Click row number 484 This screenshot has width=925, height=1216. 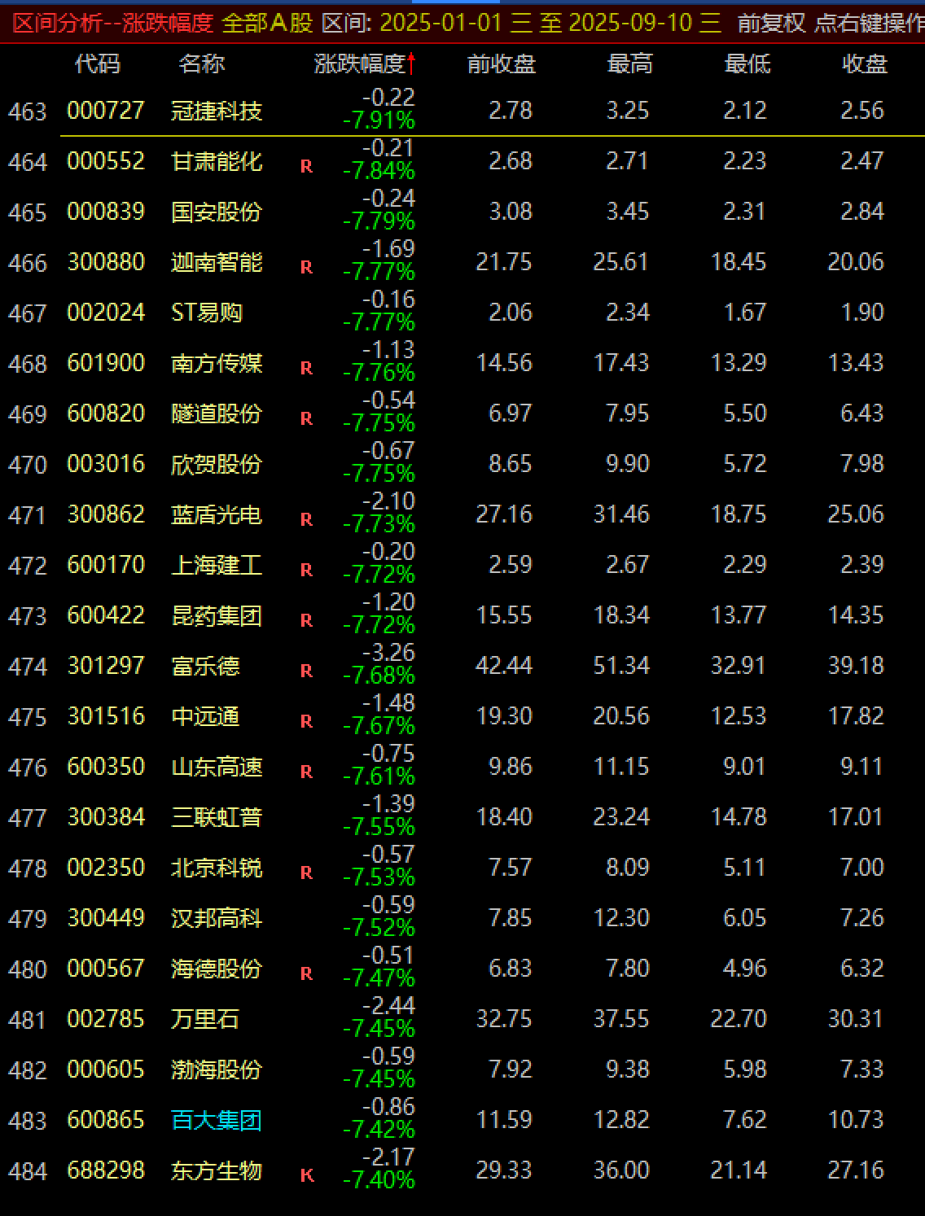(x=28, y=1171)
